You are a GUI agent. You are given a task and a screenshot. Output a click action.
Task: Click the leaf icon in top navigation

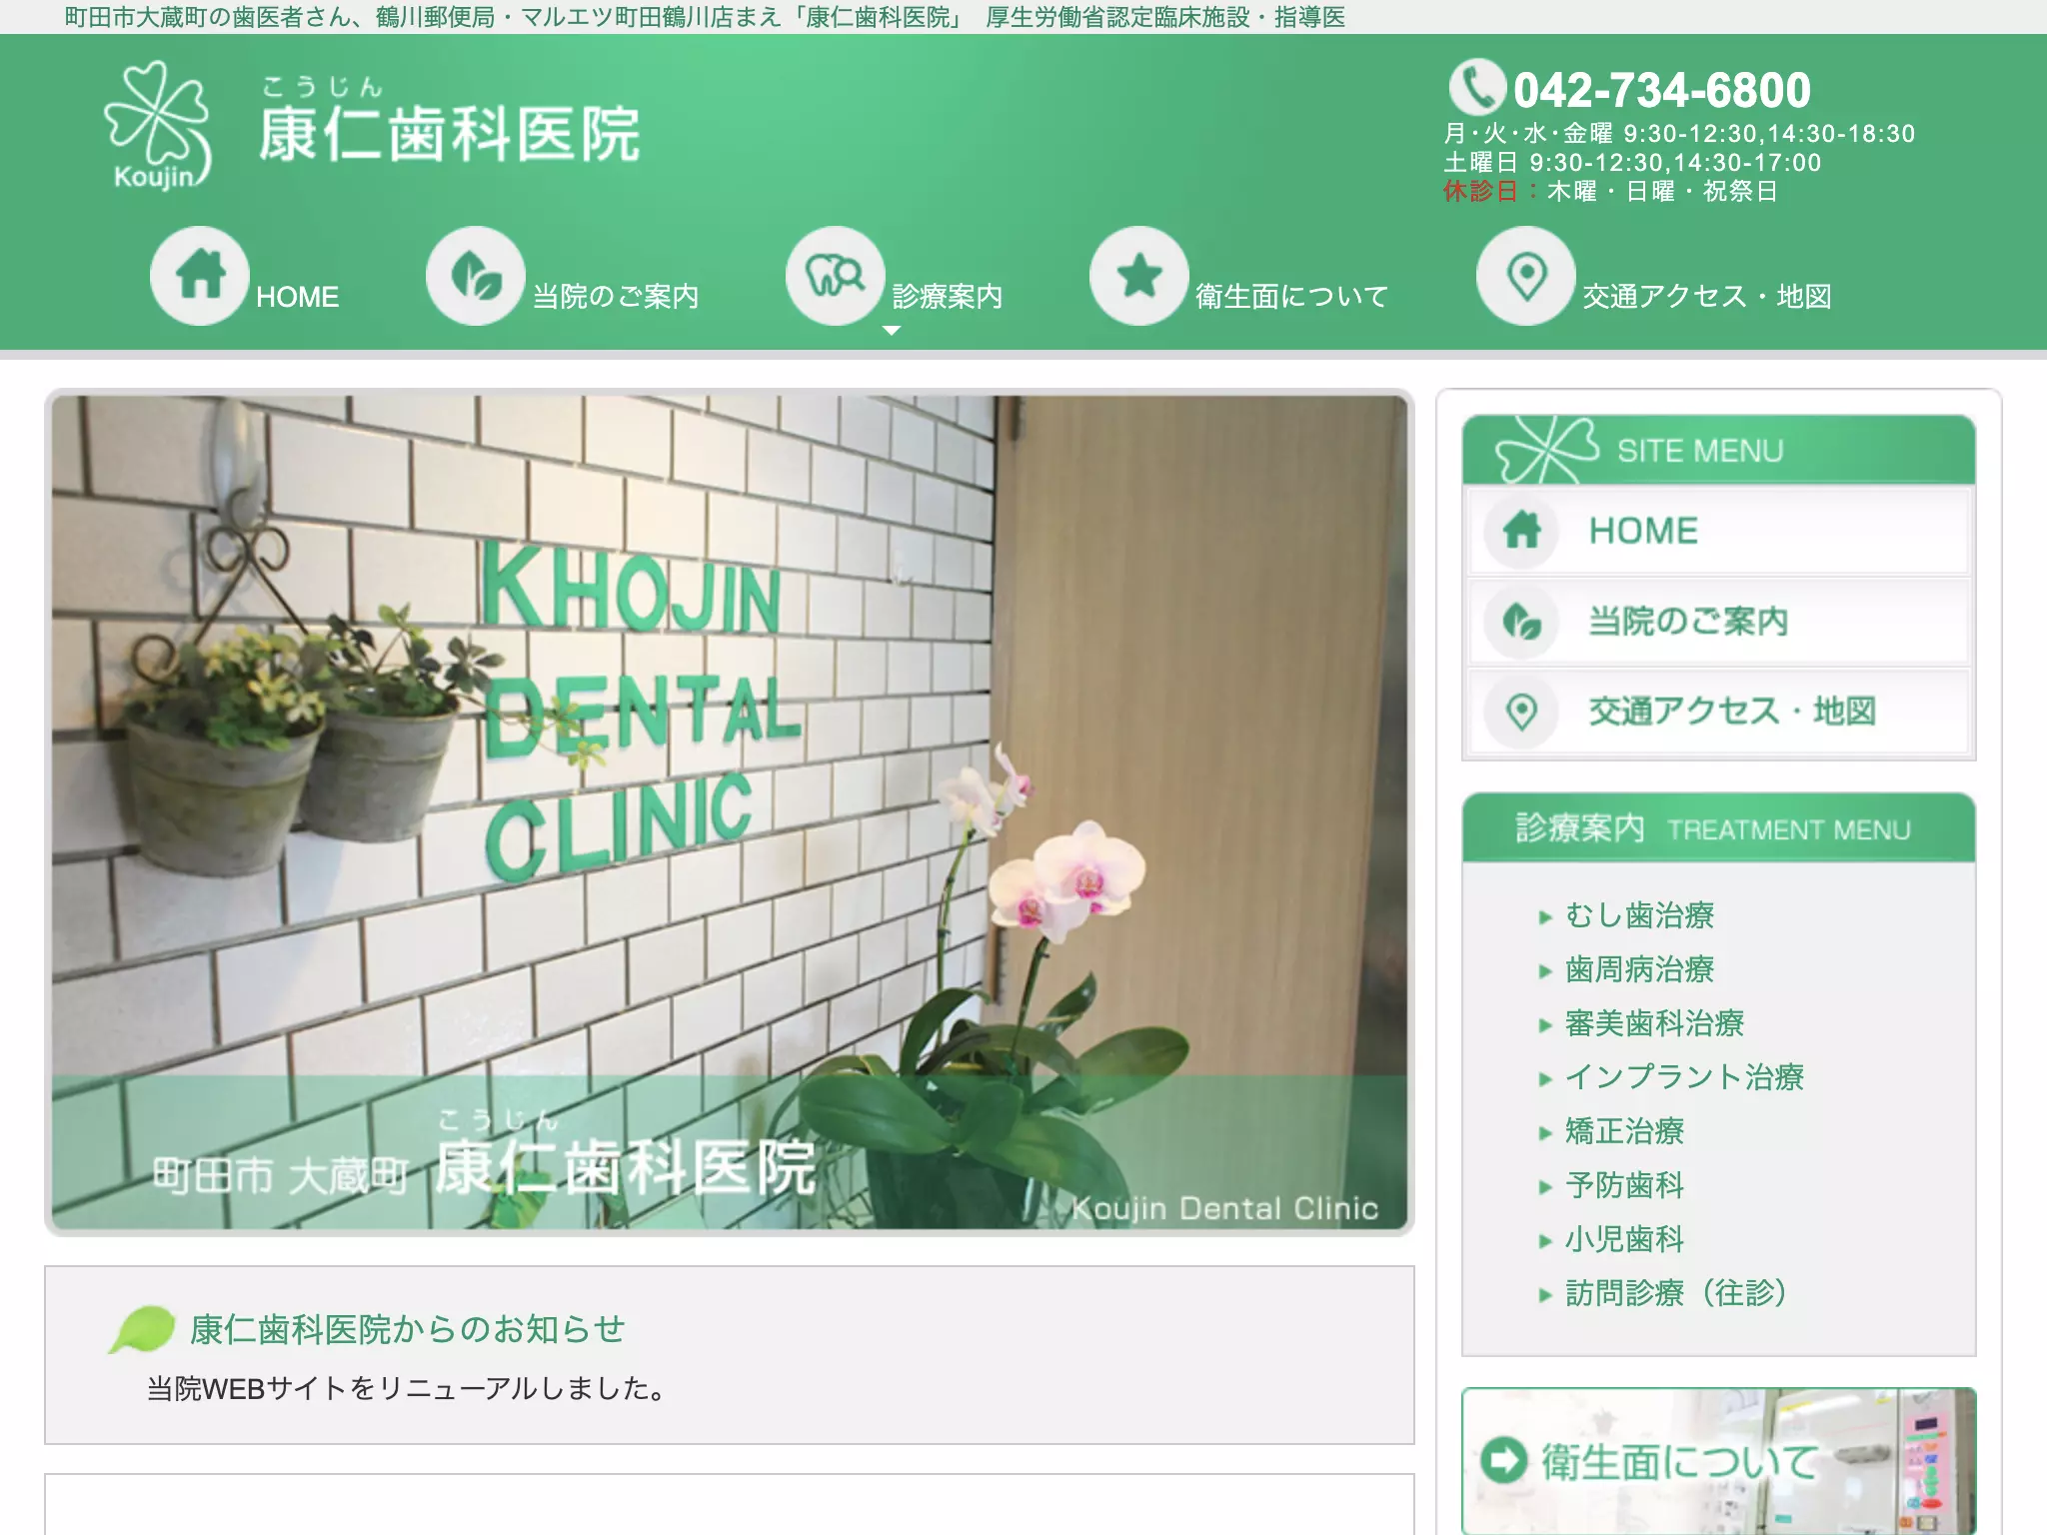click(476, 276)
